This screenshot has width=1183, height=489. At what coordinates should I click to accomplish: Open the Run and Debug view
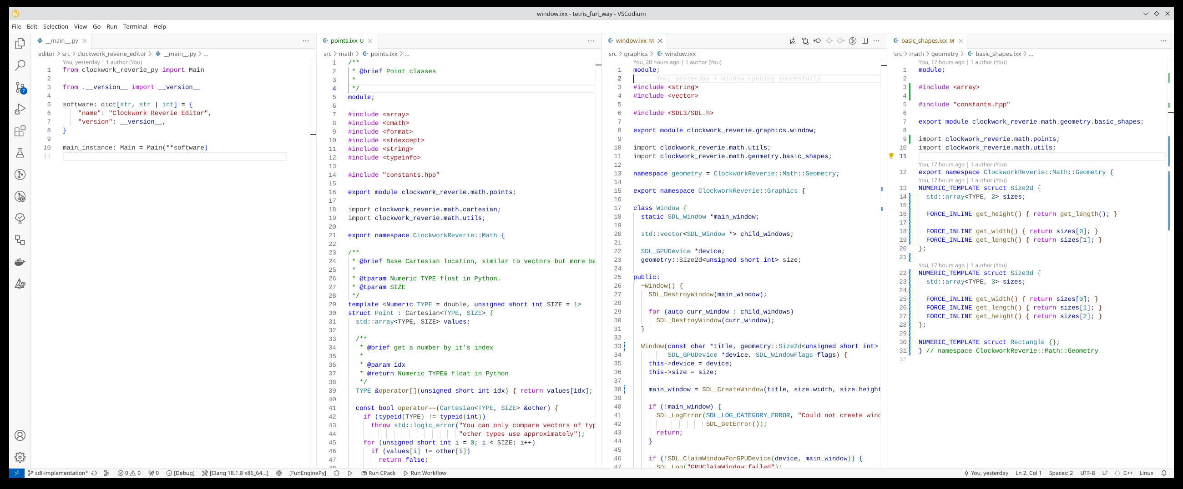point(20,109)
